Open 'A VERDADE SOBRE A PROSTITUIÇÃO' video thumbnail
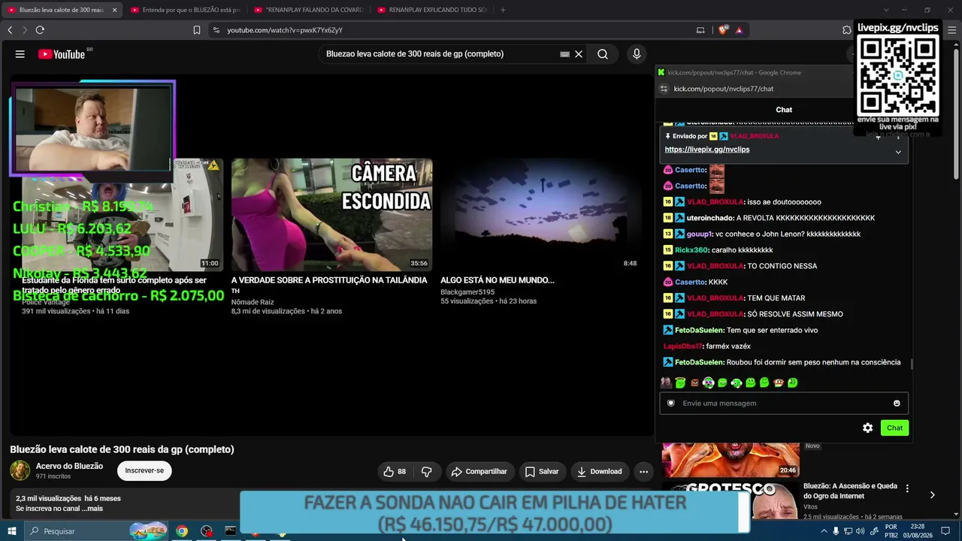Viewport: 962px width, 541px height. tap(331, 215)
